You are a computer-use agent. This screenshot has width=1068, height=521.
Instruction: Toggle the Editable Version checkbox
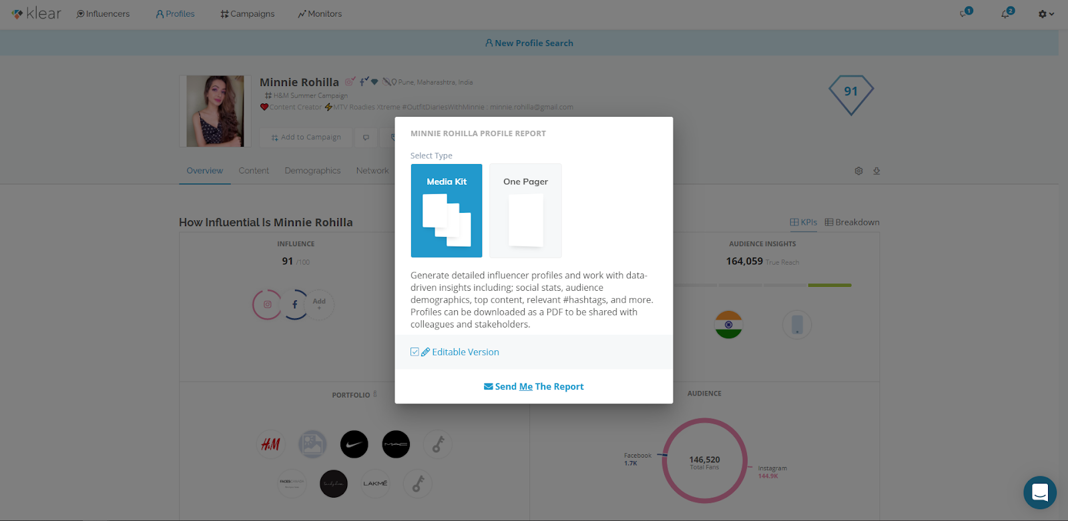click(415, 352)
